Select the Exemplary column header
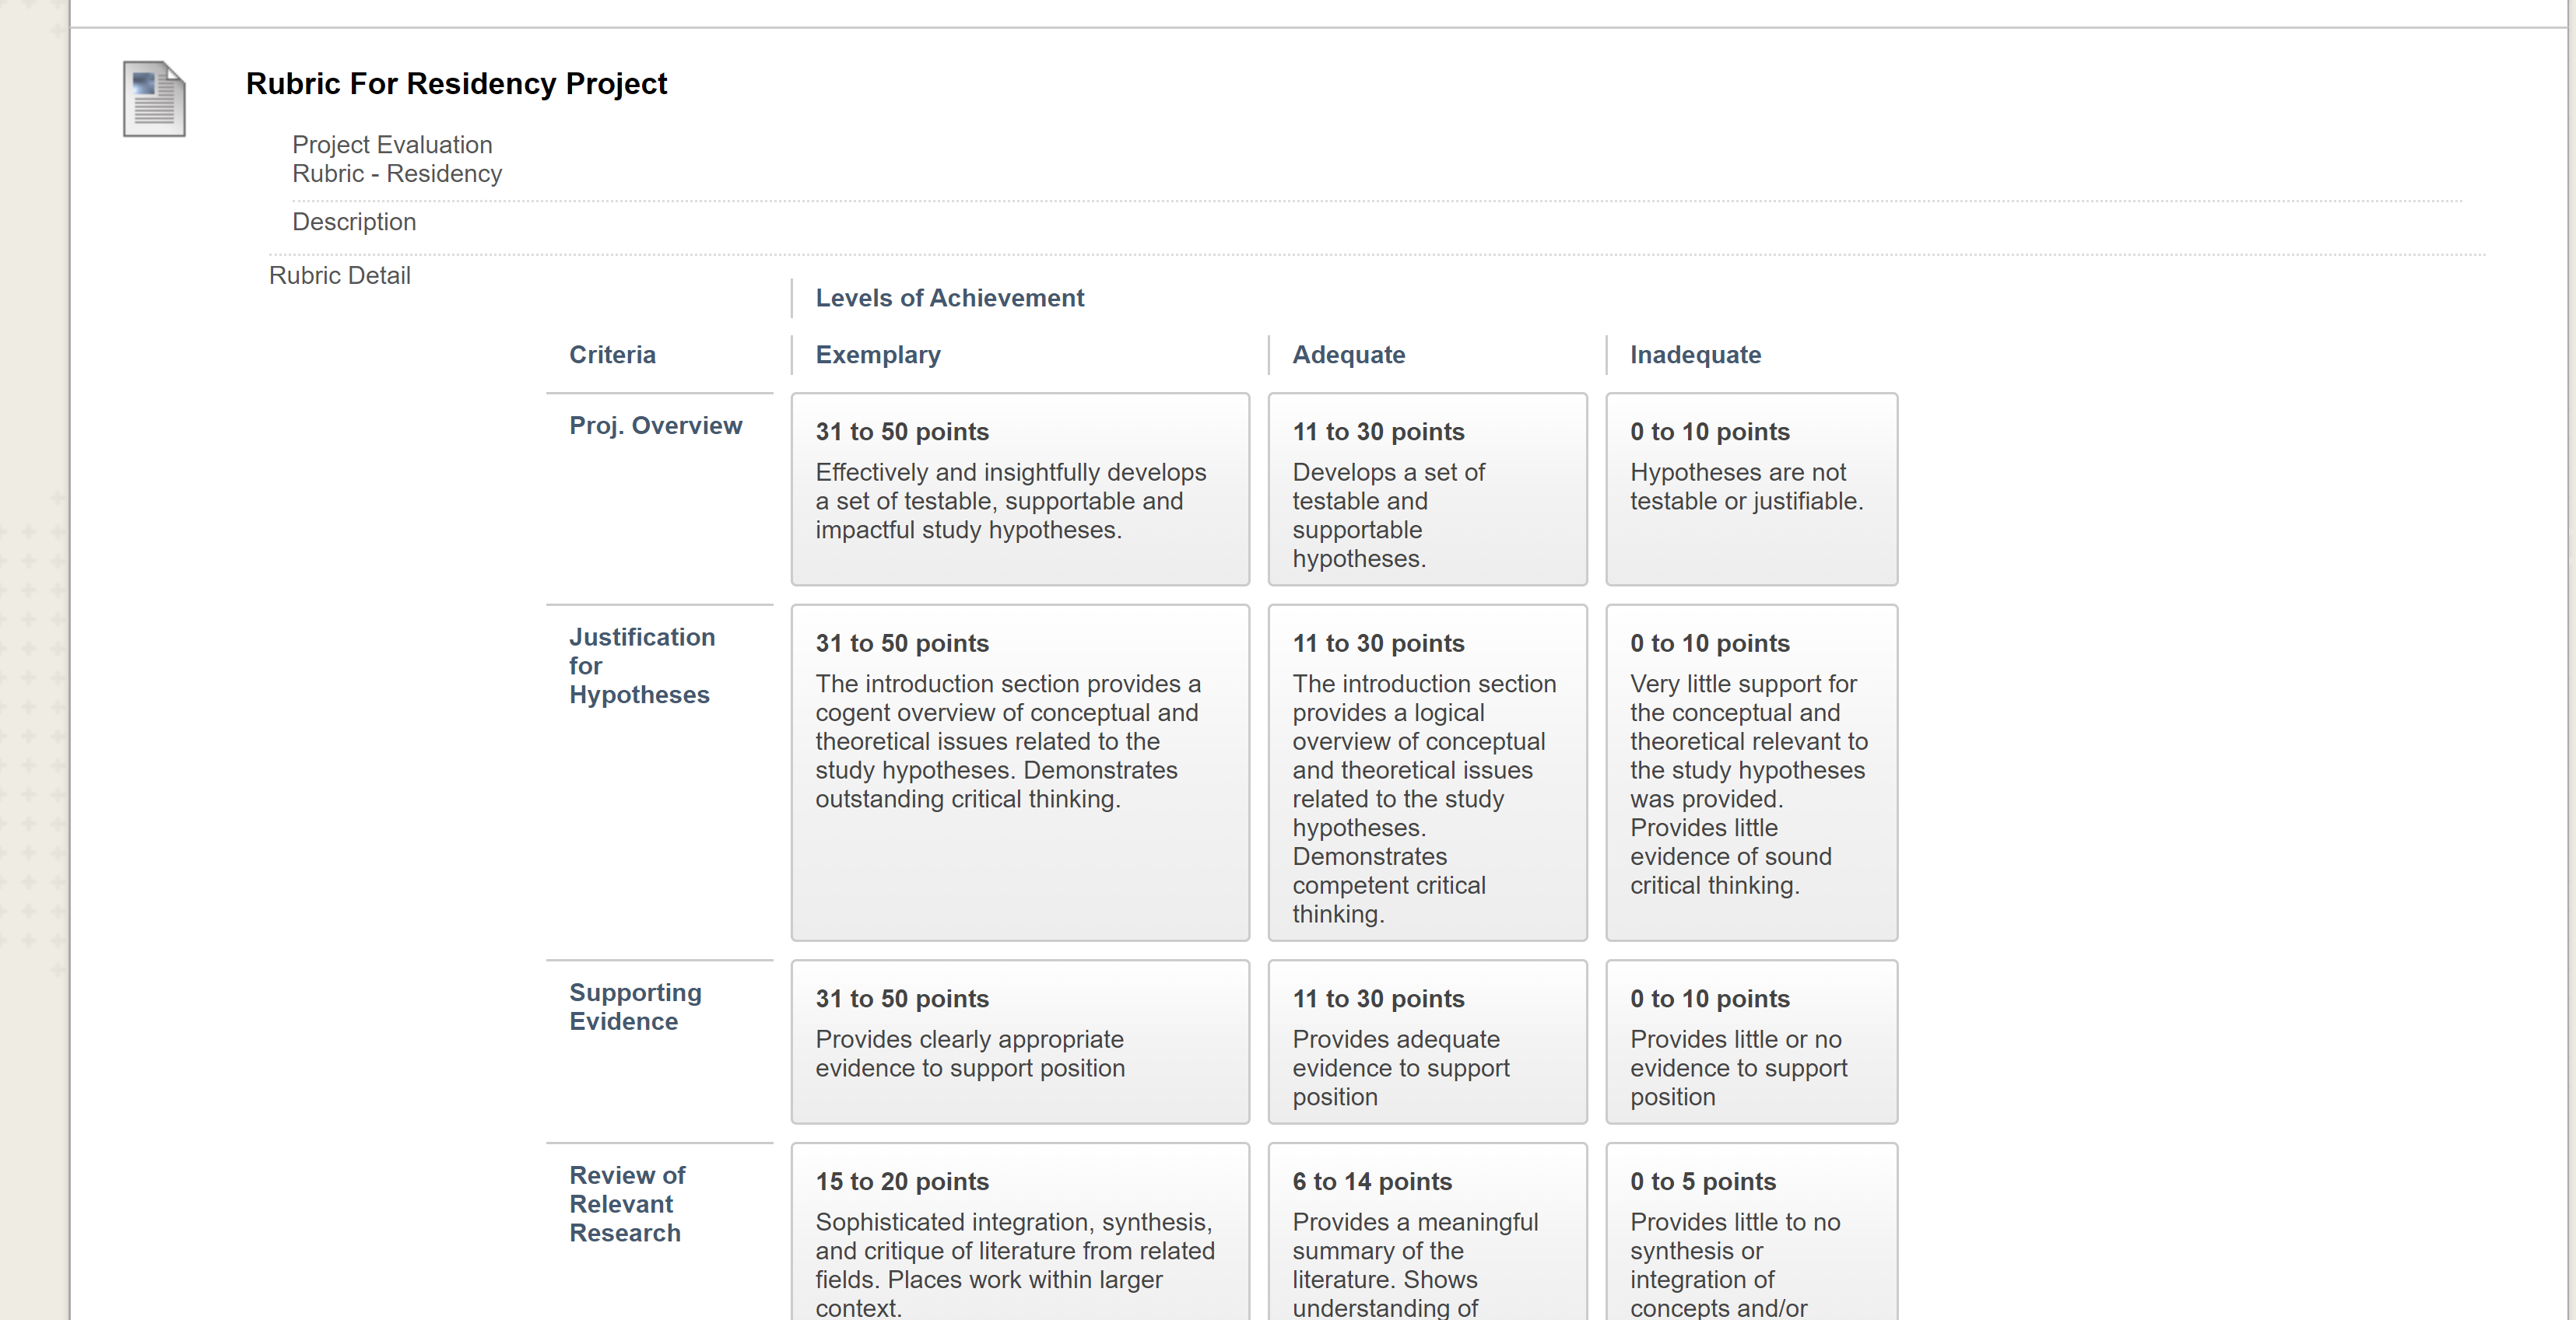2576x1320 pixels. pos(878,355)
